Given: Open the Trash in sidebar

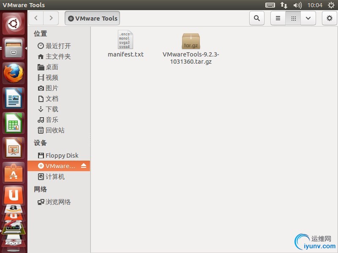Looking at the screenshot, I should pyautogui.click(x=59, y=130).
